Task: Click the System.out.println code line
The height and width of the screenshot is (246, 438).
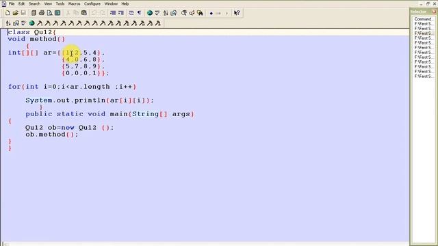Action: (x=90, y=100)
